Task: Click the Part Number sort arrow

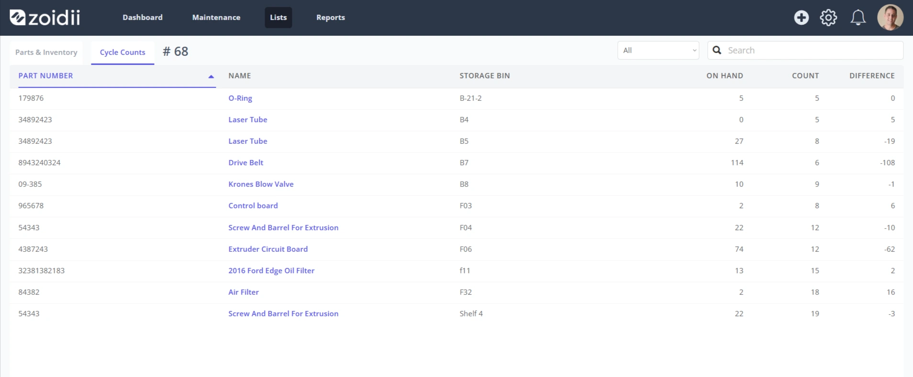Action: pyautogui.click(x=211, y=76)
